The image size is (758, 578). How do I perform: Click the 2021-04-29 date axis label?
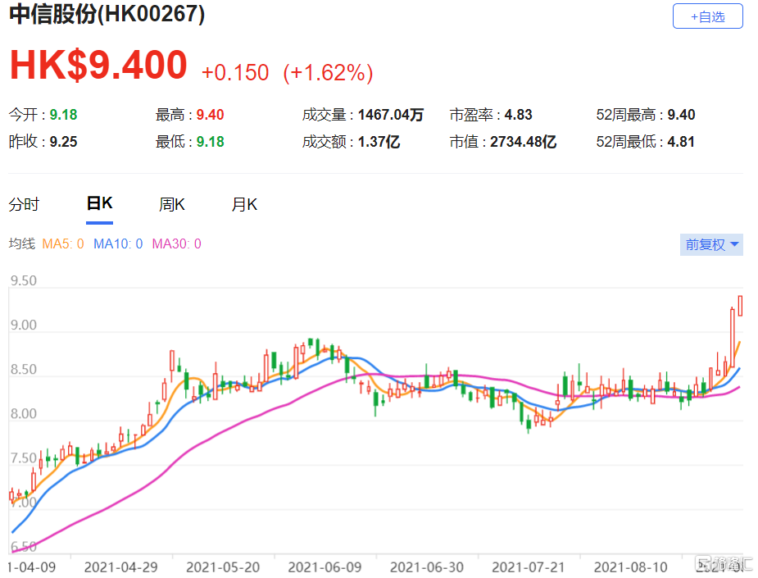click(120, 567)
